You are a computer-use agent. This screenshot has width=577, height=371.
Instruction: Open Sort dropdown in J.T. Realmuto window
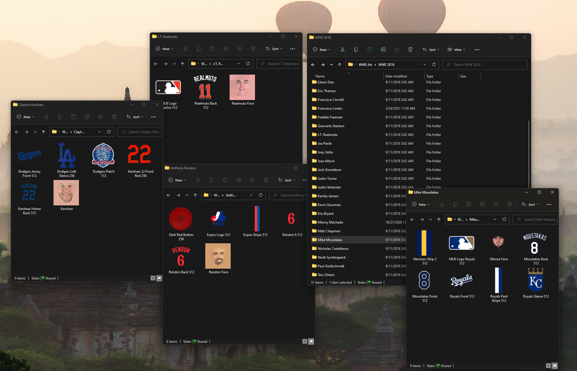click(x=274, y=49)
